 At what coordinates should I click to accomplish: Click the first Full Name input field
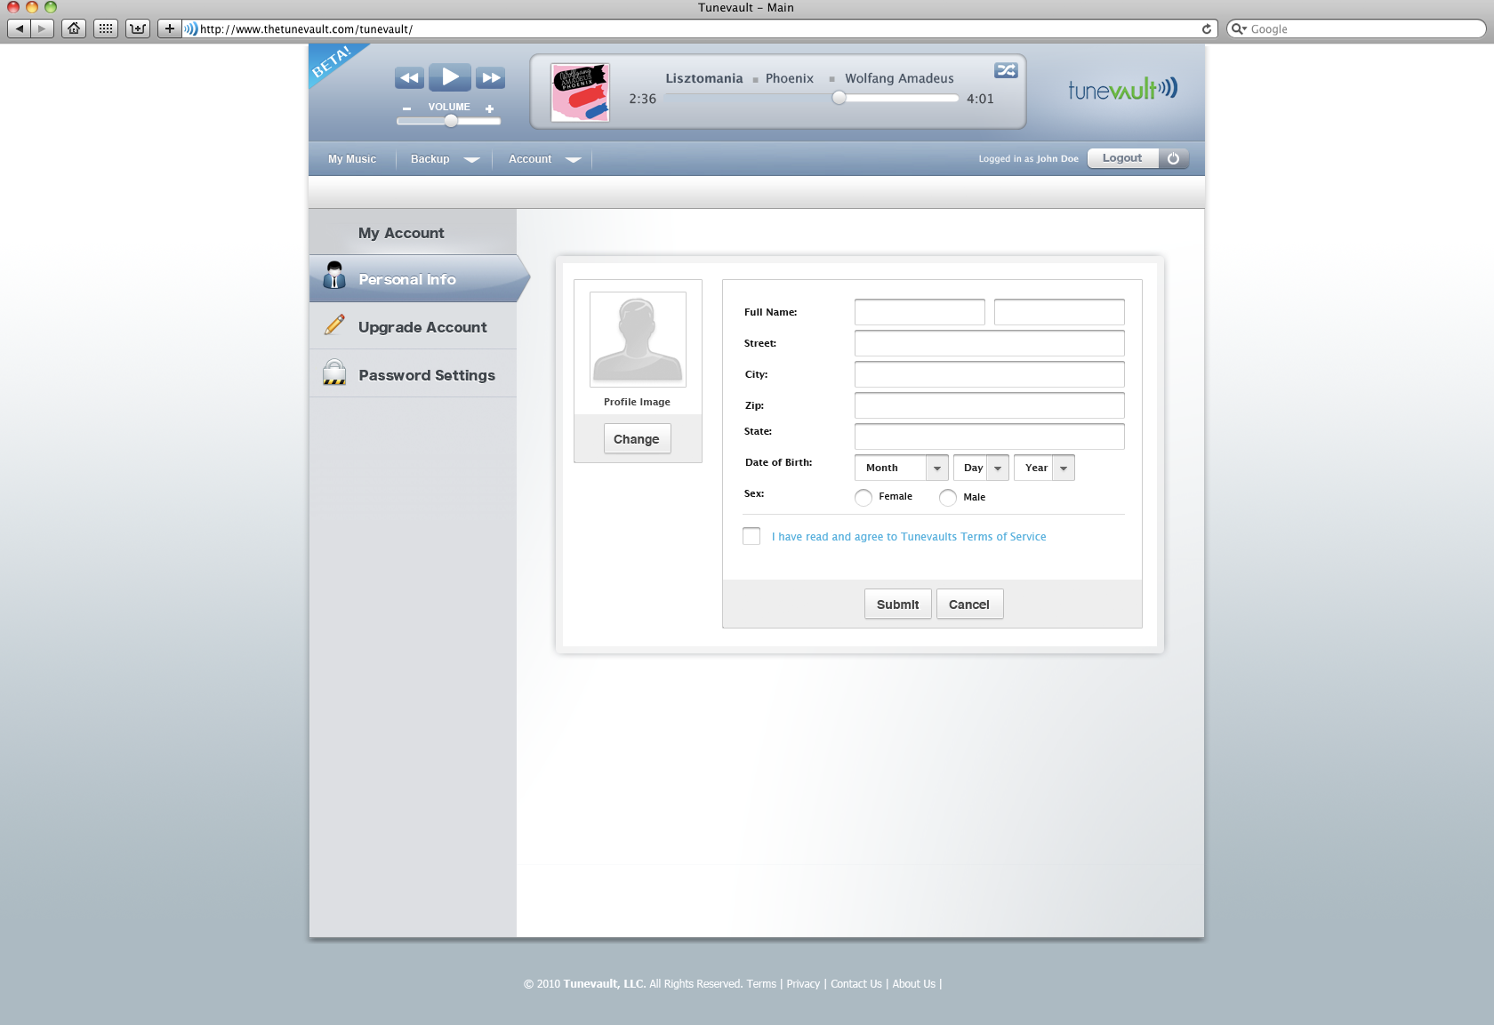click(x=920, y=312)
